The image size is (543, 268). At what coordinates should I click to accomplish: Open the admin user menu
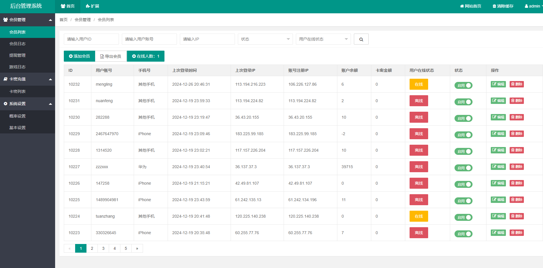coord(533,6)
